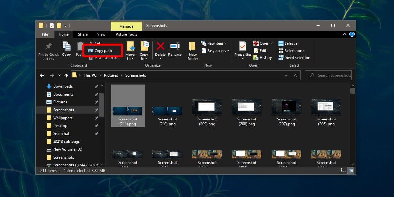Click Open in the Open group
Image resolution: width=394 pixels, height=197 pixels.
pos(263,43)
